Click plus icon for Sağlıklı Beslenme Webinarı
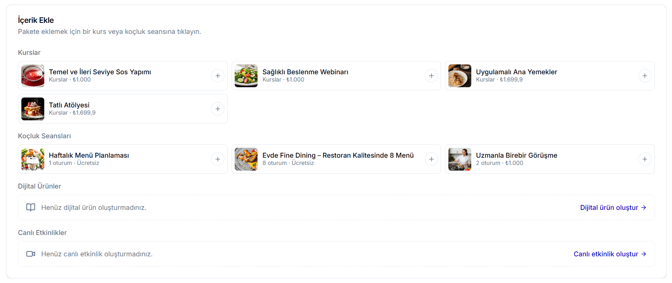 coord(431,76)
